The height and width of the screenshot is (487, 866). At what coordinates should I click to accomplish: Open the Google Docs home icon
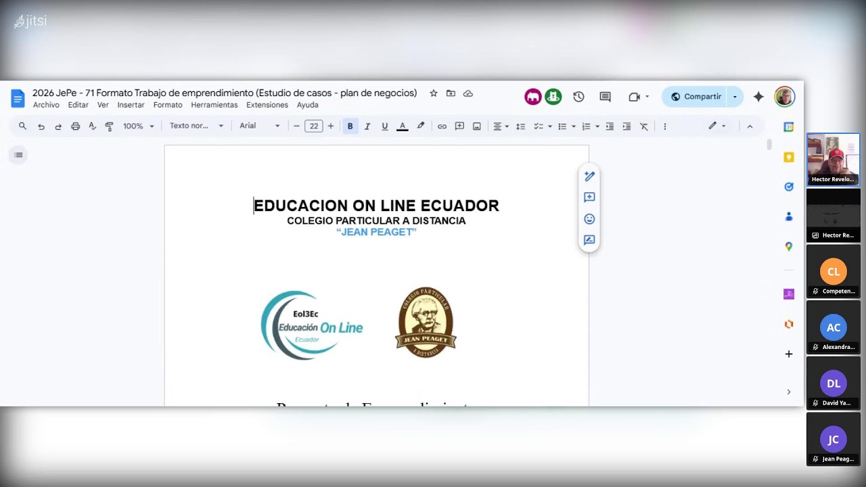pyautogui.click(x=18, y=98)
